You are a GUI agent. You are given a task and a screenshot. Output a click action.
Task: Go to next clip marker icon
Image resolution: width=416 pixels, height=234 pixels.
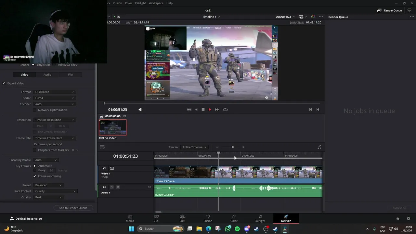tap(310, 110)
